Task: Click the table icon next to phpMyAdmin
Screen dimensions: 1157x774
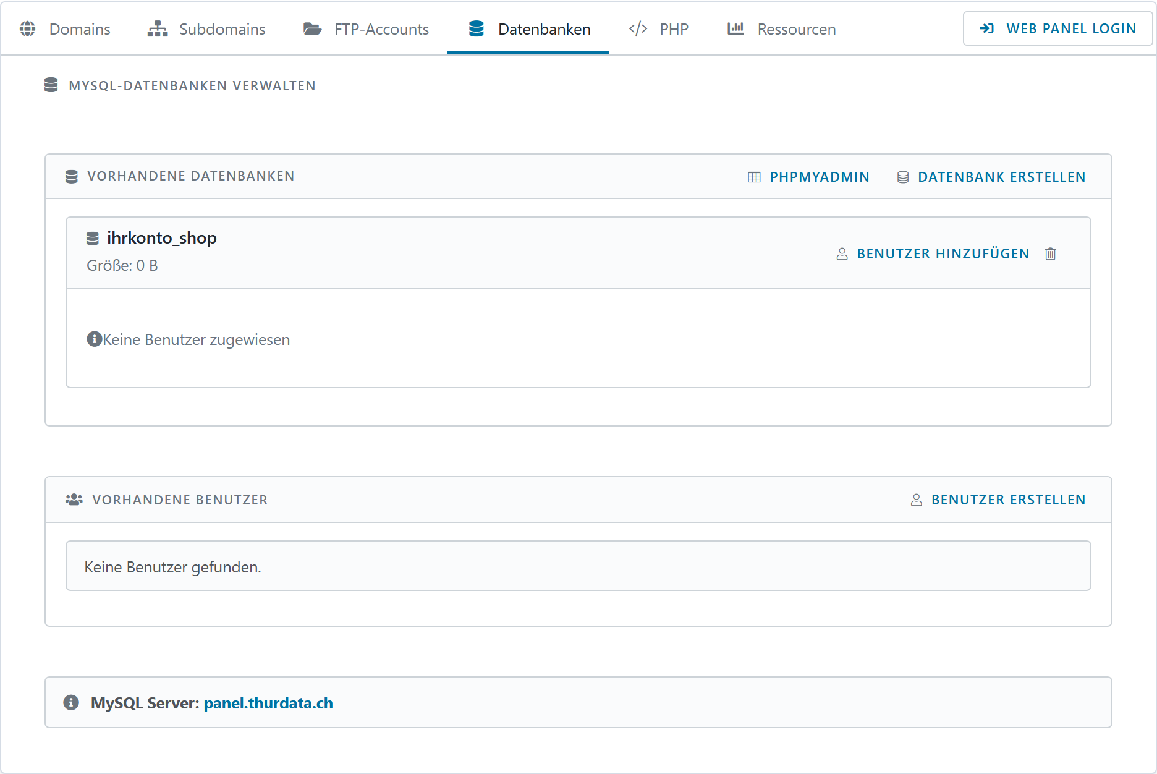Action: pos(754,177)
